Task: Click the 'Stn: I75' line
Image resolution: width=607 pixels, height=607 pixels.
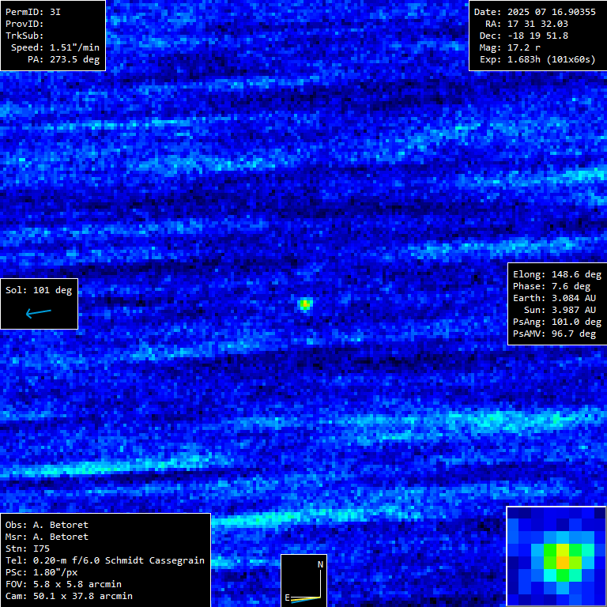Action: pyautogui.click(x=28, y=549)
